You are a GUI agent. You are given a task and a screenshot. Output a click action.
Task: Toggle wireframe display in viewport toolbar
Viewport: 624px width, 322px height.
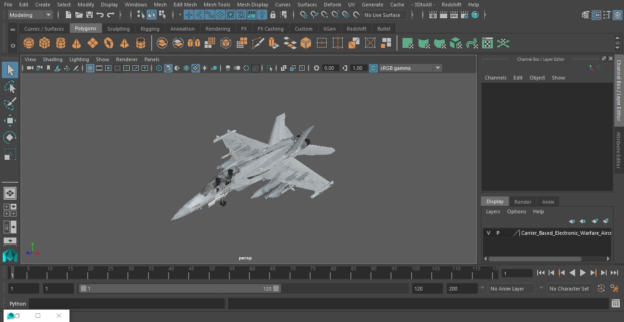[159, 68]
